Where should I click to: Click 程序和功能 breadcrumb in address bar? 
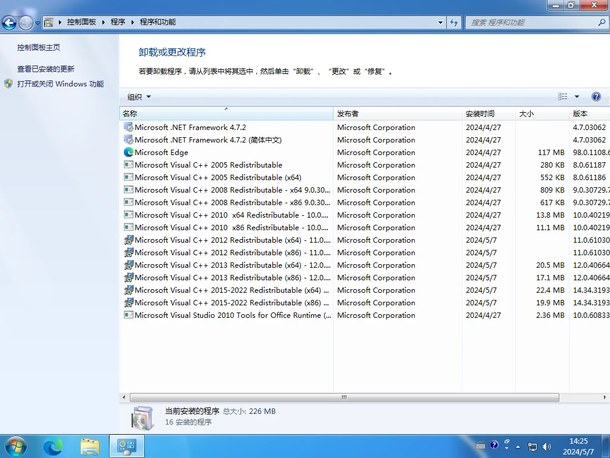coord(157,22)
